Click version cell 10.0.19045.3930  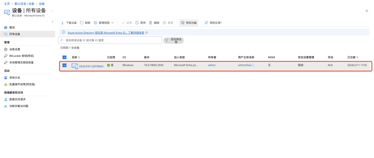(154, 65)
